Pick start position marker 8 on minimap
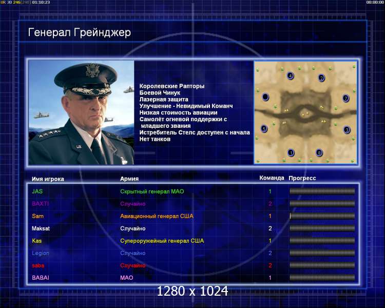Image resolution: width=385 pixels, height=308 pixels. point(319,153)
